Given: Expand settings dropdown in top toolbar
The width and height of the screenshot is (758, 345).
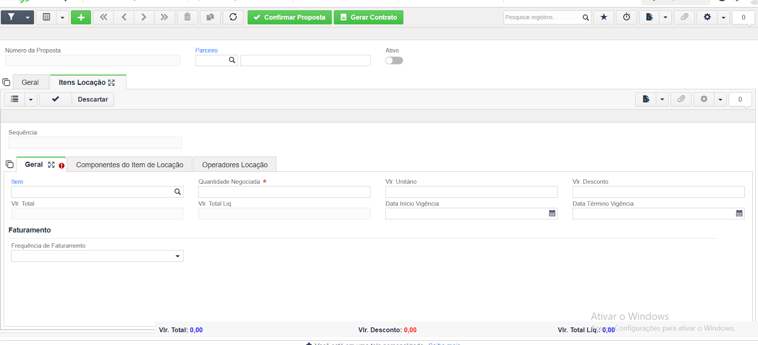Looking at the screenshot, I should pos(723,18).
